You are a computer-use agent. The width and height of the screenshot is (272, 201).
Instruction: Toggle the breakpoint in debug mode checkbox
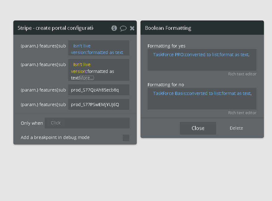coord(126,138)
